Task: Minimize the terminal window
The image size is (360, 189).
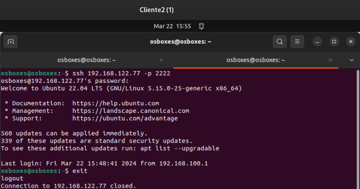Action: (x=317, y=42)
